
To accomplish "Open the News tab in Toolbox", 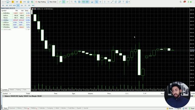I will coord(26,108).
